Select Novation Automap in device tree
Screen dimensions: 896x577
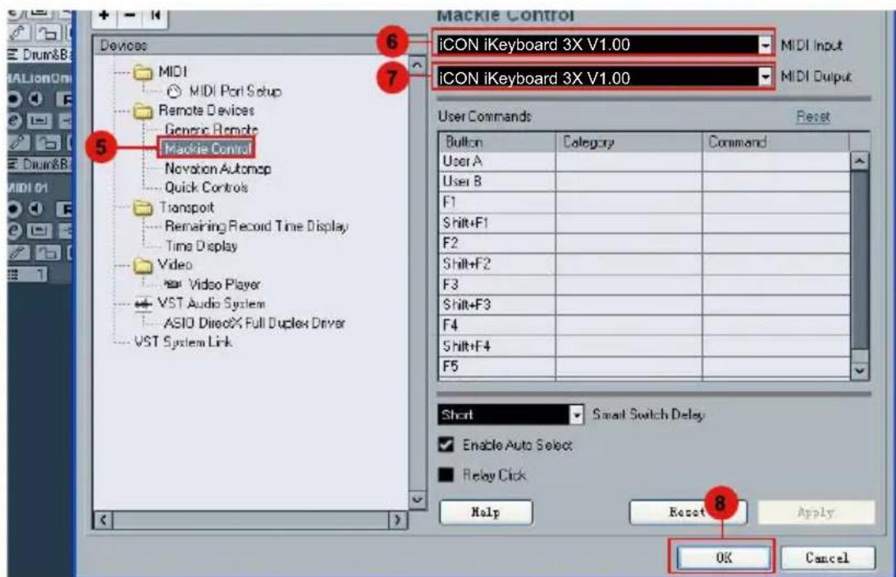217,168
